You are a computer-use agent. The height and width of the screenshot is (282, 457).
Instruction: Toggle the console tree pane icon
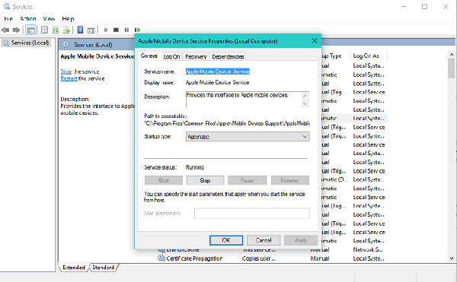click(30, 30)
